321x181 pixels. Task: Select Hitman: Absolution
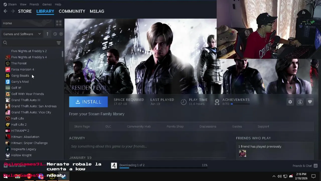[x=25, y=137]
